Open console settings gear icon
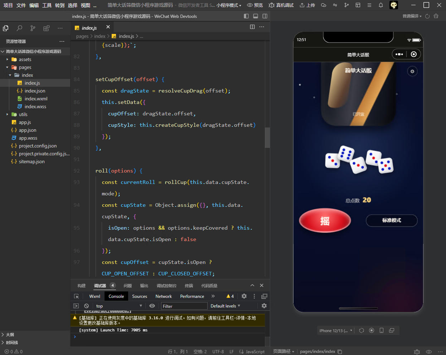Viewport: 446px width, 355px height. [264, 306]
